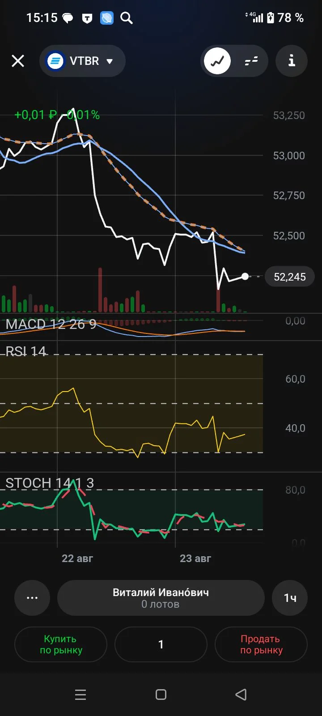Tap the 4G signal strength icon
The height and width of the screenshot is (716, 322).
[x=254, y=17]
